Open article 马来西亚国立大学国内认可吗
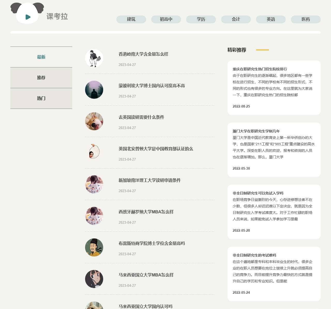331x309 pixels. (x=145, y=306)
